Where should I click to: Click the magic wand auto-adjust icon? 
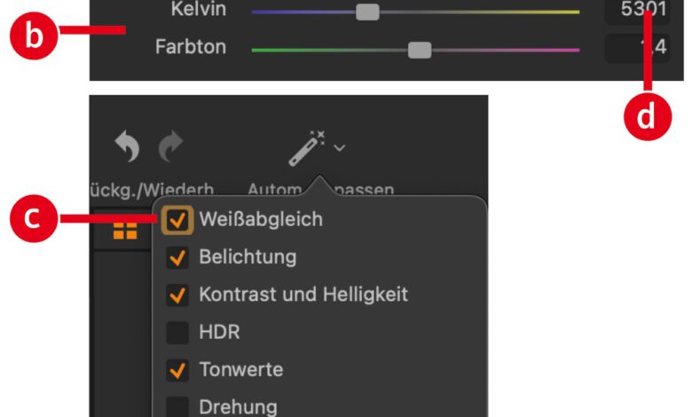pyautogui.click(x=307, y=148)
